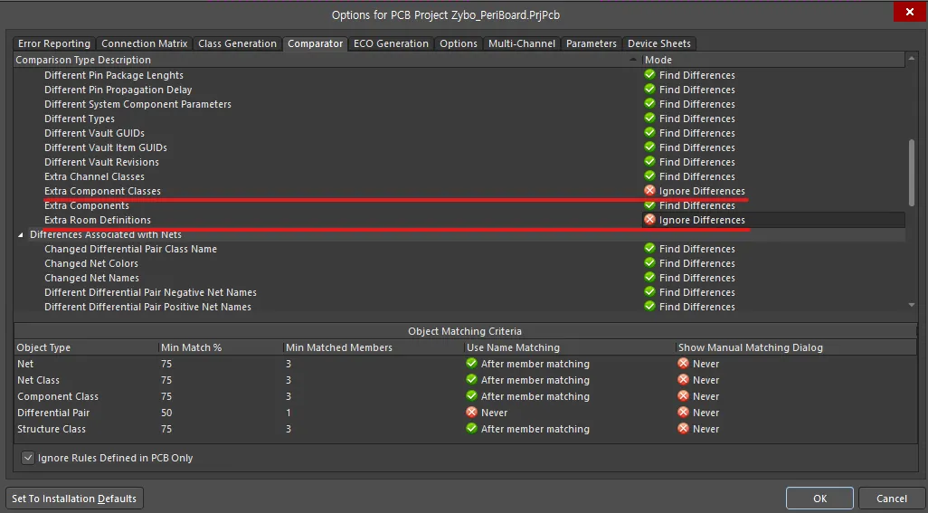Viewport: 928px width, 513px height.
Task: Open Mode dropdown for Extra Component Classes
Action: (773, 191)
